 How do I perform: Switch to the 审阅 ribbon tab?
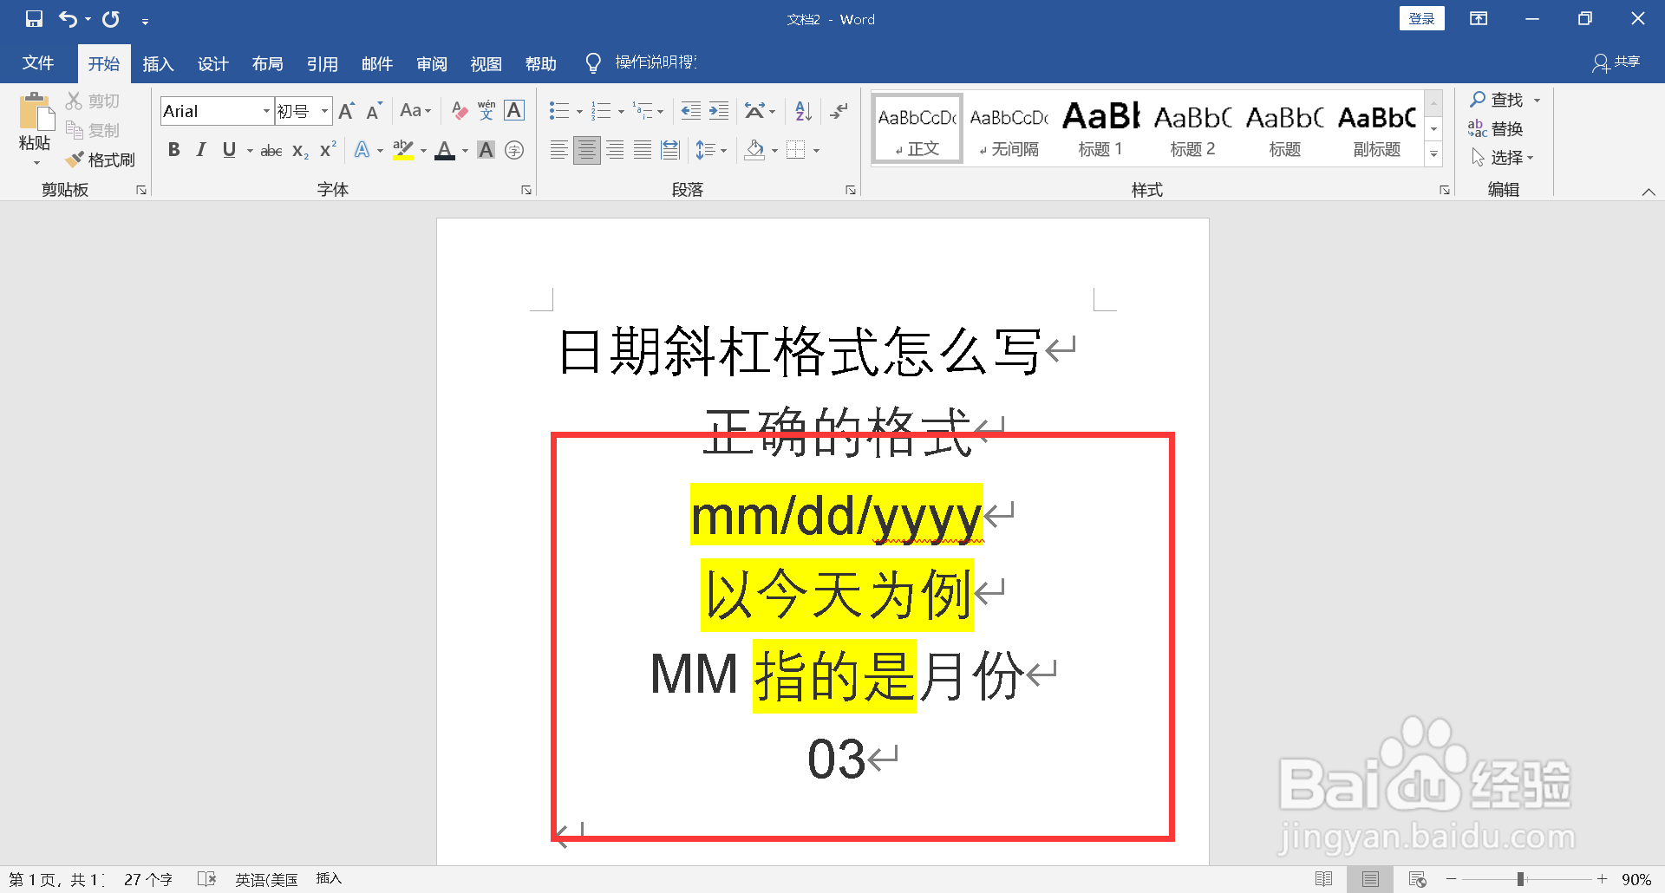click(x=431, y=63)
